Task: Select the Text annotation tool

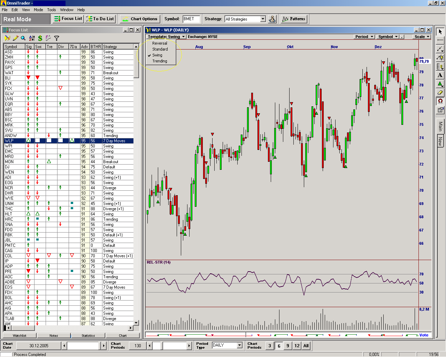Action: coord(440,75)
